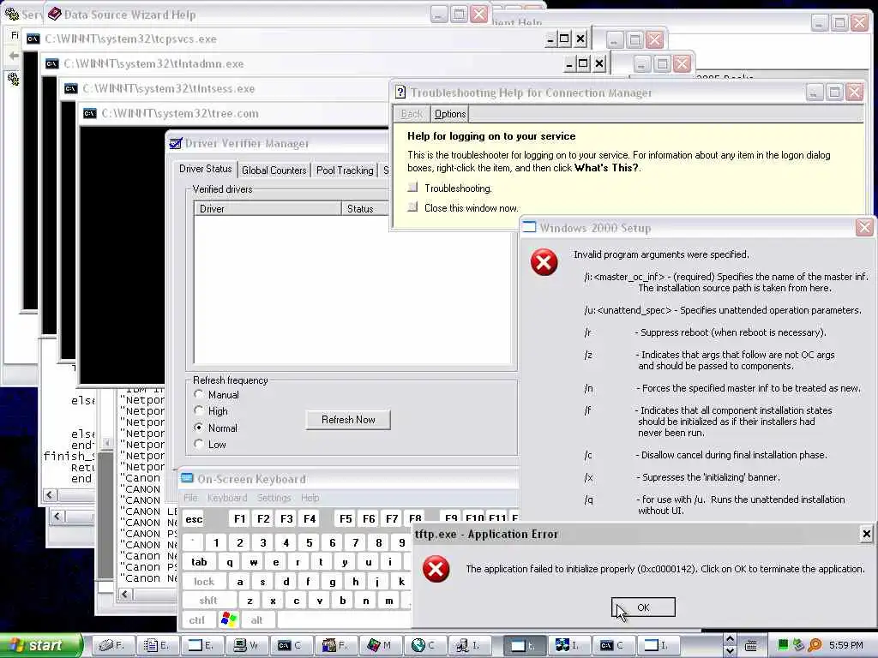Image resolution: width=878 pixels, height=658 pixels.
Task: Click the tcpsvcs.exe console title bar icon
Action: [33, 39]
